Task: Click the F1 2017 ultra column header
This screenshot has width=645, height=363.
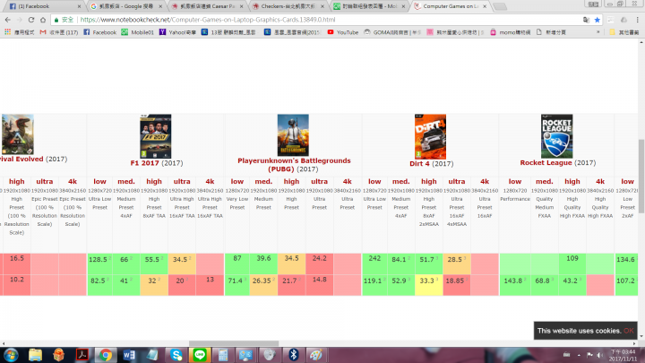Action: point(182,181)
